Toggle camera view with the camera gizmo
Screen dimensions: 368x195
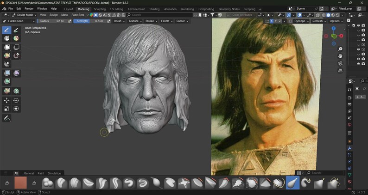340,63
